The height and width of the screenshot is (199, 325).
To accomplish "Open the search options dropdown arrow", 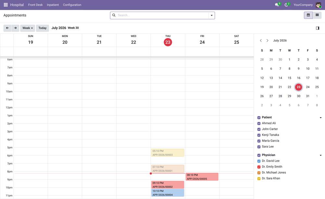I will click(212, 15).
